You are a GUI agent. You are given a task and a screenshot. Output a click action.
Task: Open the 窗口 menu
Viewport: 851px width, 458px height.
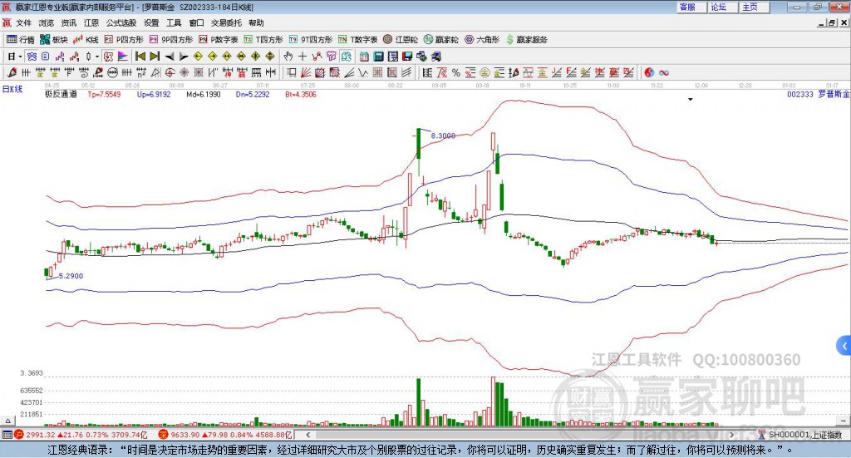point(196,22)
